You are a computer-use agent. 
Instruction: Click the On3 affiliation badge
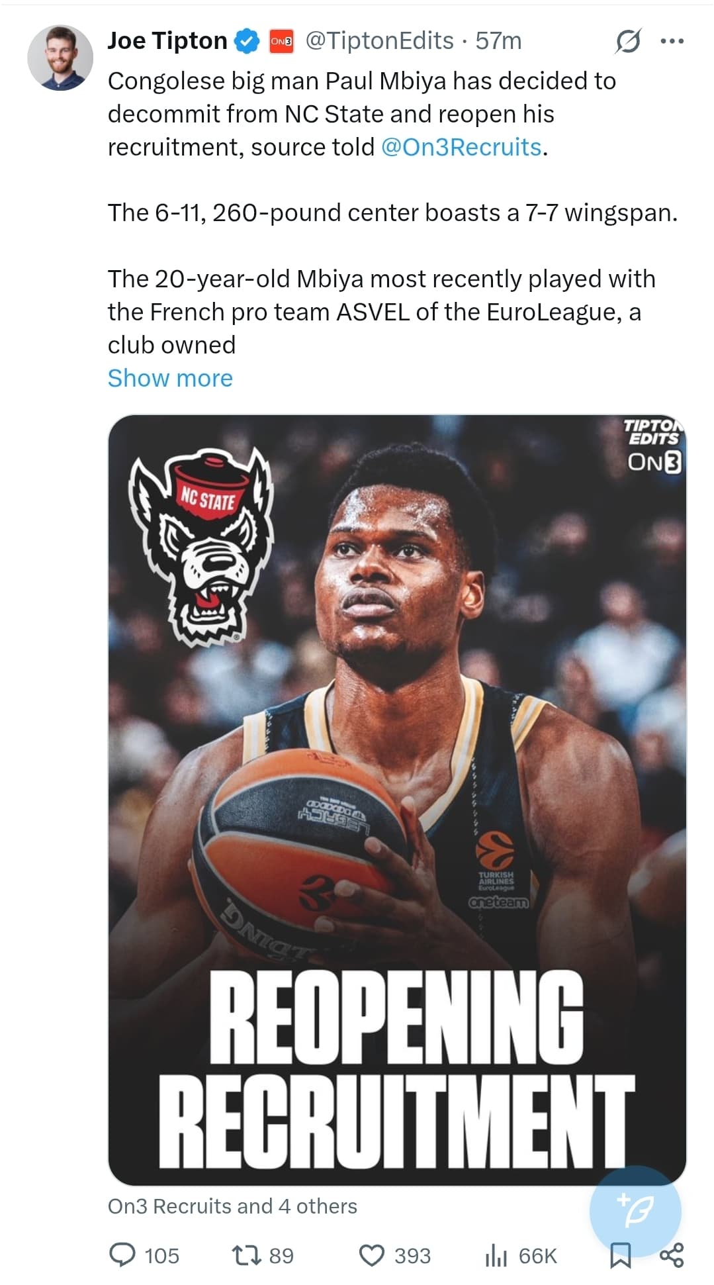pos(281,41)
